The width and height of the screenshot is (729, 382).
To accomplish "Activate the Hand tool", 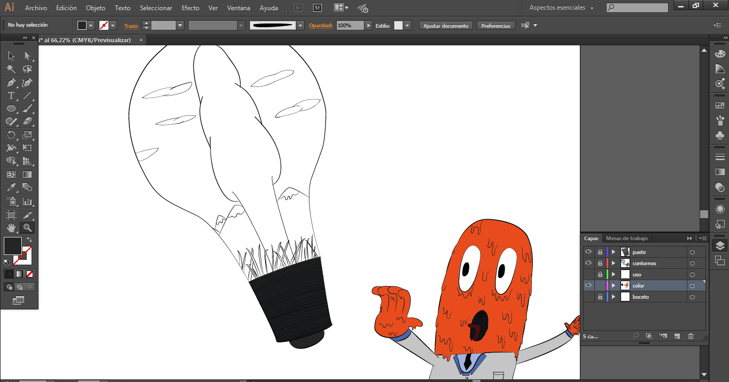I will [x=11, y=228].
